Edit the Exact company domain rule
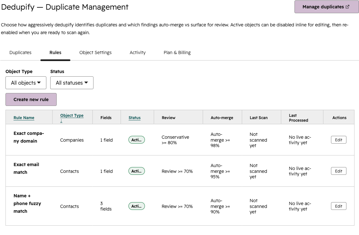The image size is (359, 235). click(x=339, y=140)
